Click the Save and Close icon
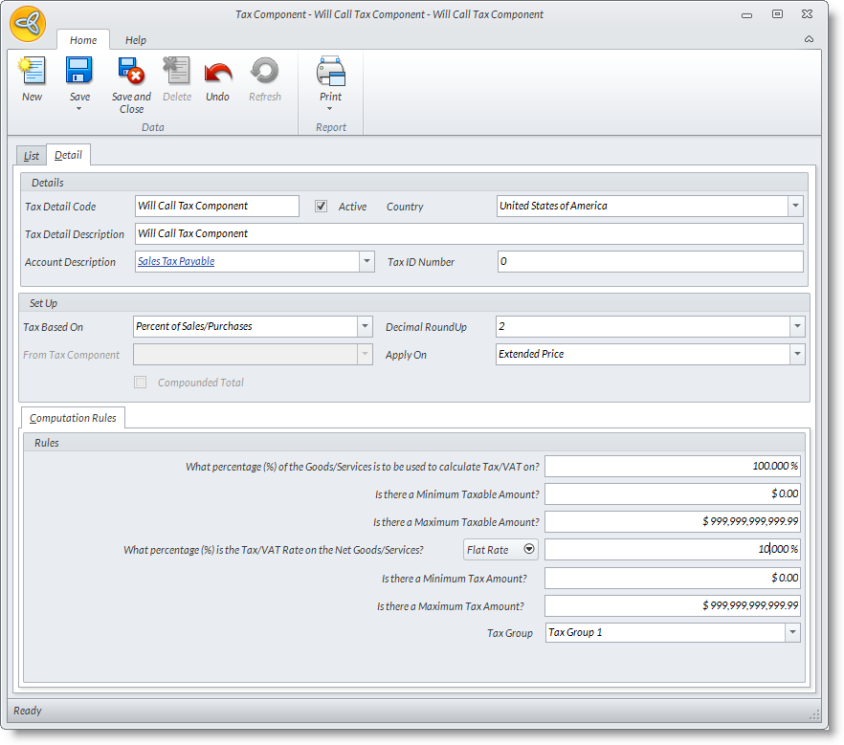844x745 pixels. pos(131,72)
